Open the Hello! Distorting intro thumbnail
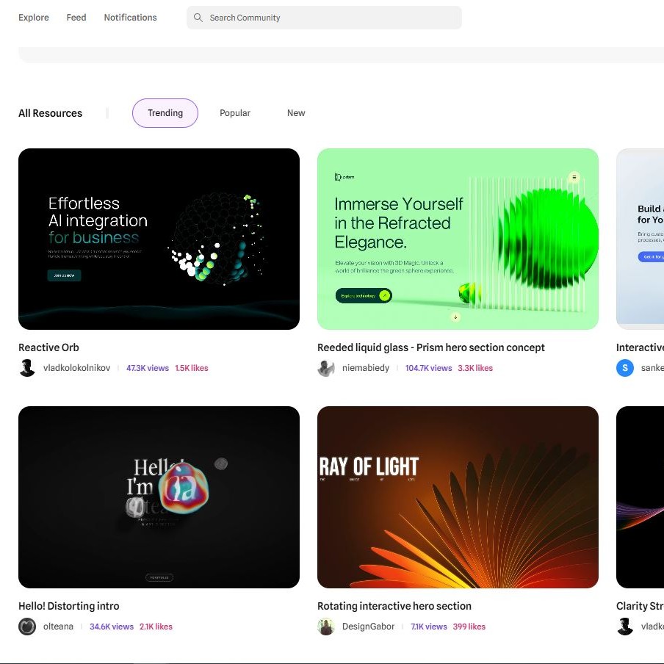Viewport: 664px width, 664px height. point(159,497)
